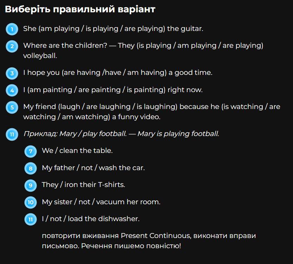Click "They / iron their T-shirts." line
This screenshot has width=293, height=264.
83,185
